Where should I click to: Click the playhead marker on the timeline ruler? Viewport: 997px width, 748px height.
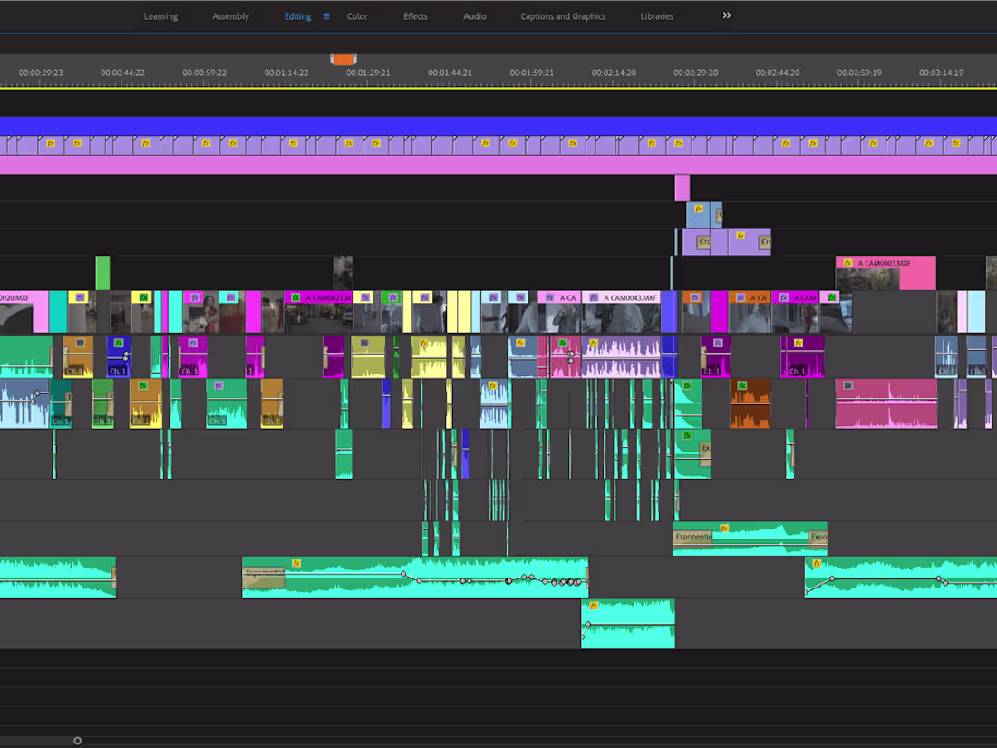pos(344,59)
